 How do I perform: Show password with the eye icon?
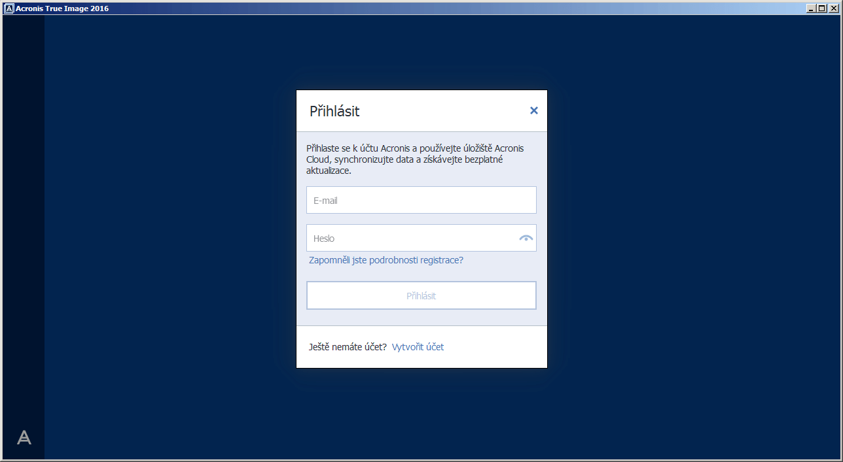pos(526,239)
